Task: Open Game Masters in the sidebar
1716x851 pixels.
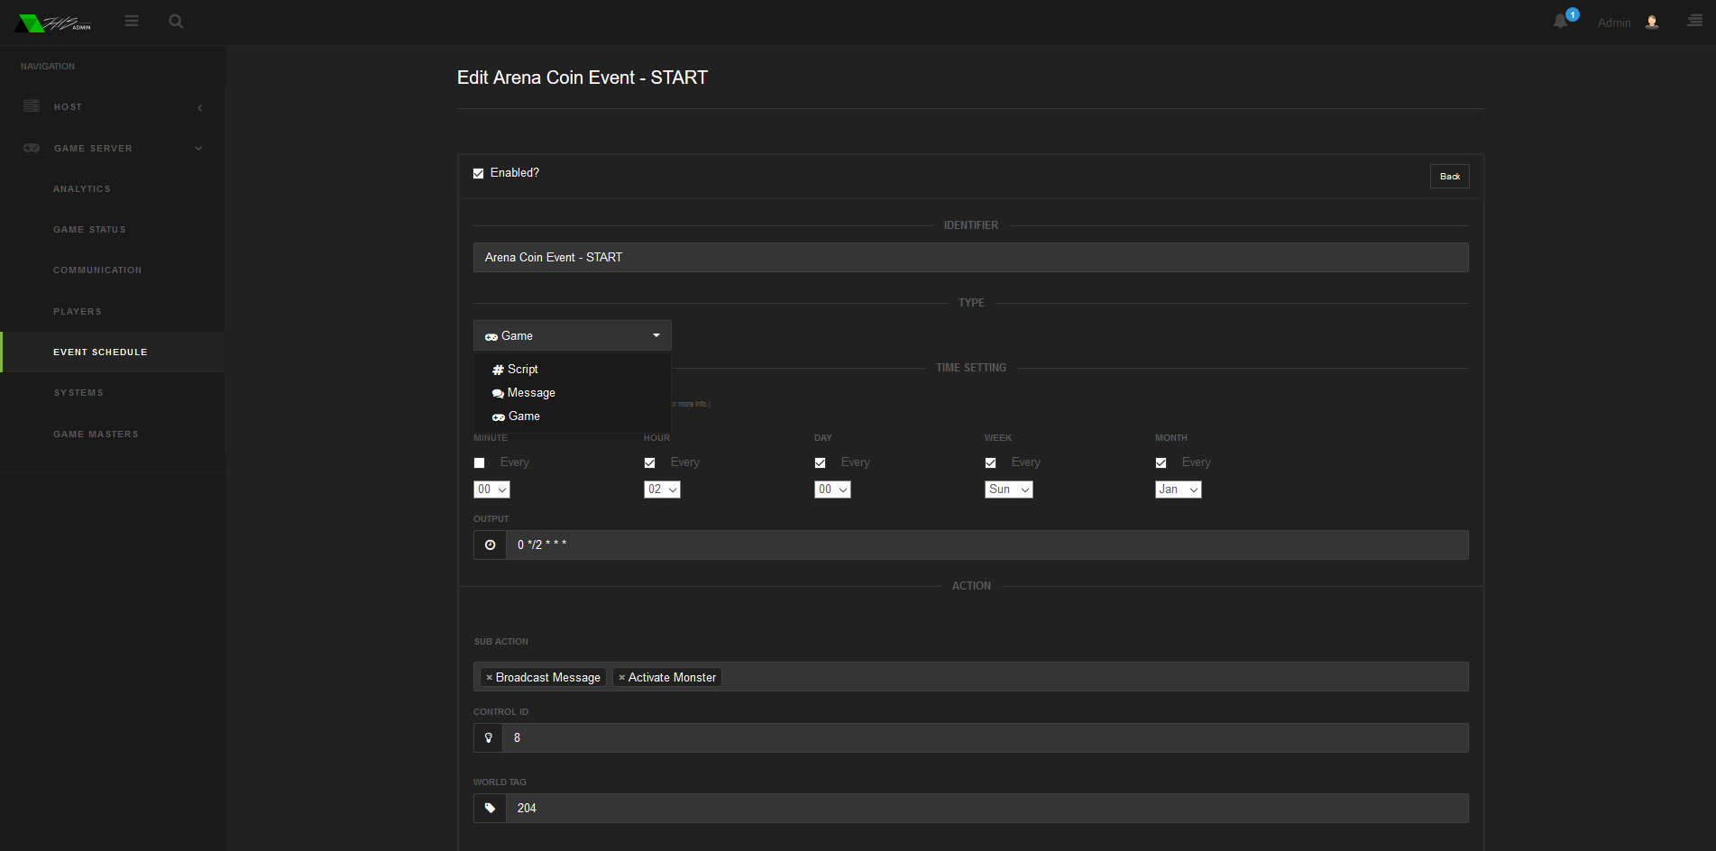Action: click(x=96, y=435)
